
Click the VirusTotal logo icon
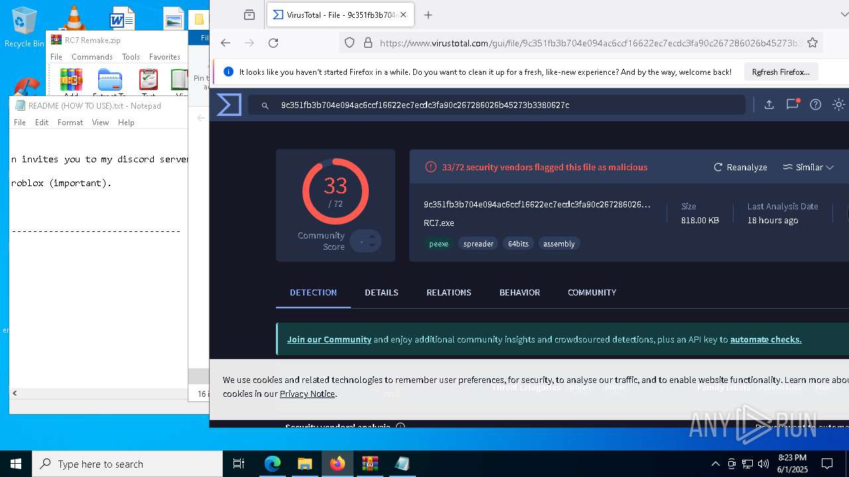point(229,105)
